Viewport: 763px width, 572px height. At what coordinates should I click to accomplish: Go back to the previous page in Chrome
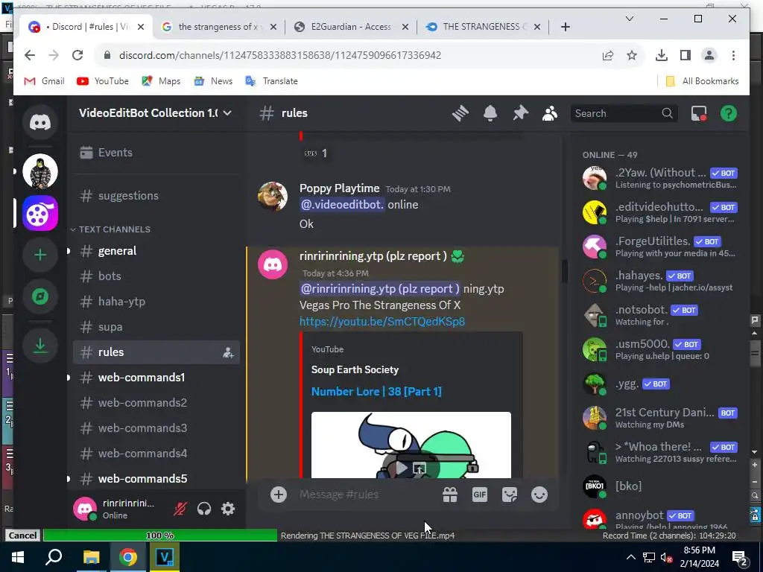[x=30, y=55]
